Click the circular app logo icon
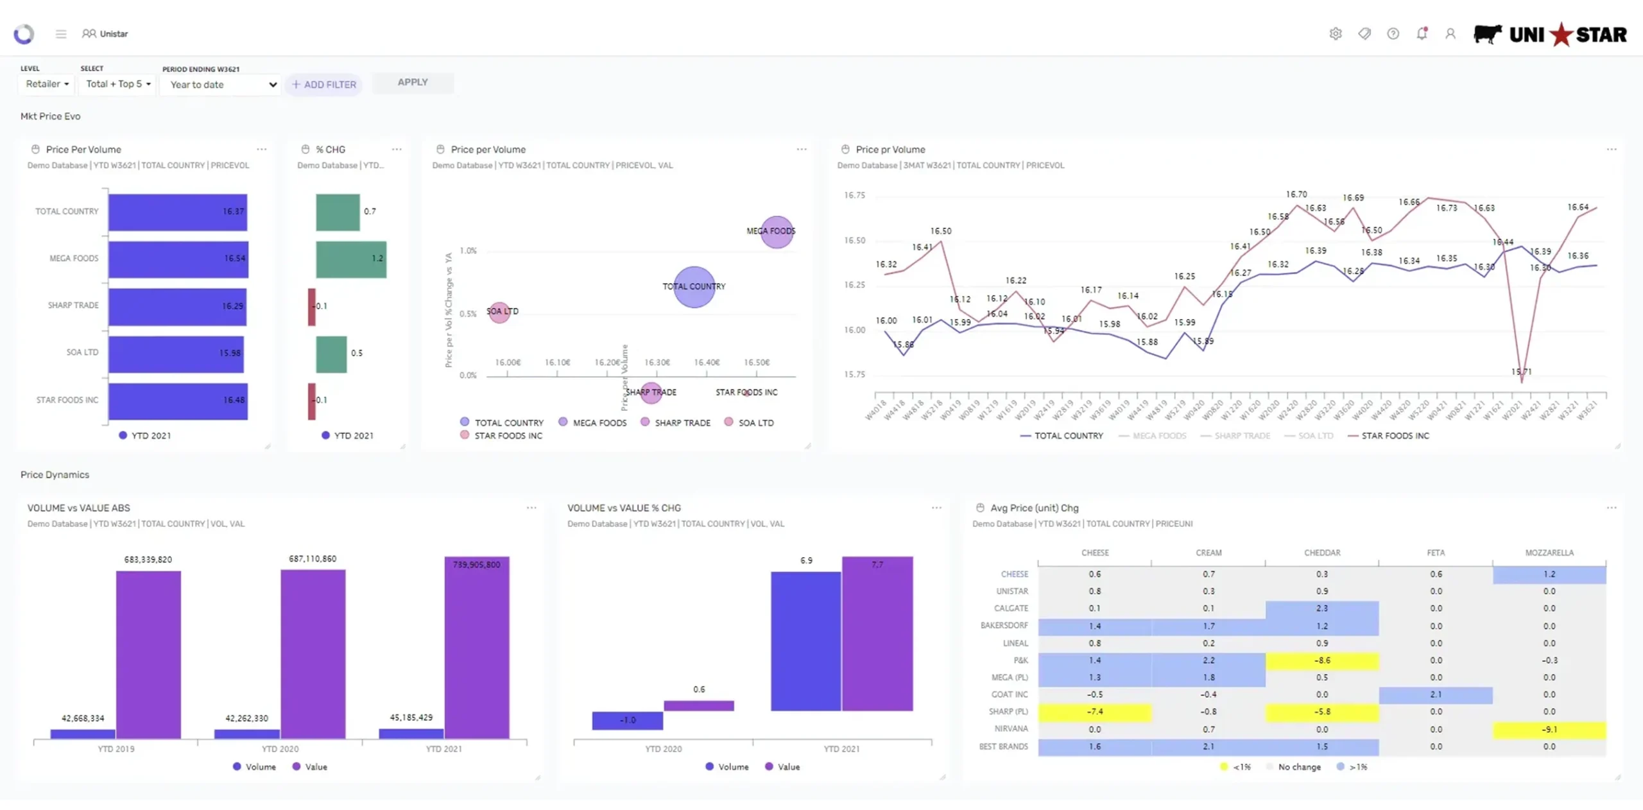 24,33
